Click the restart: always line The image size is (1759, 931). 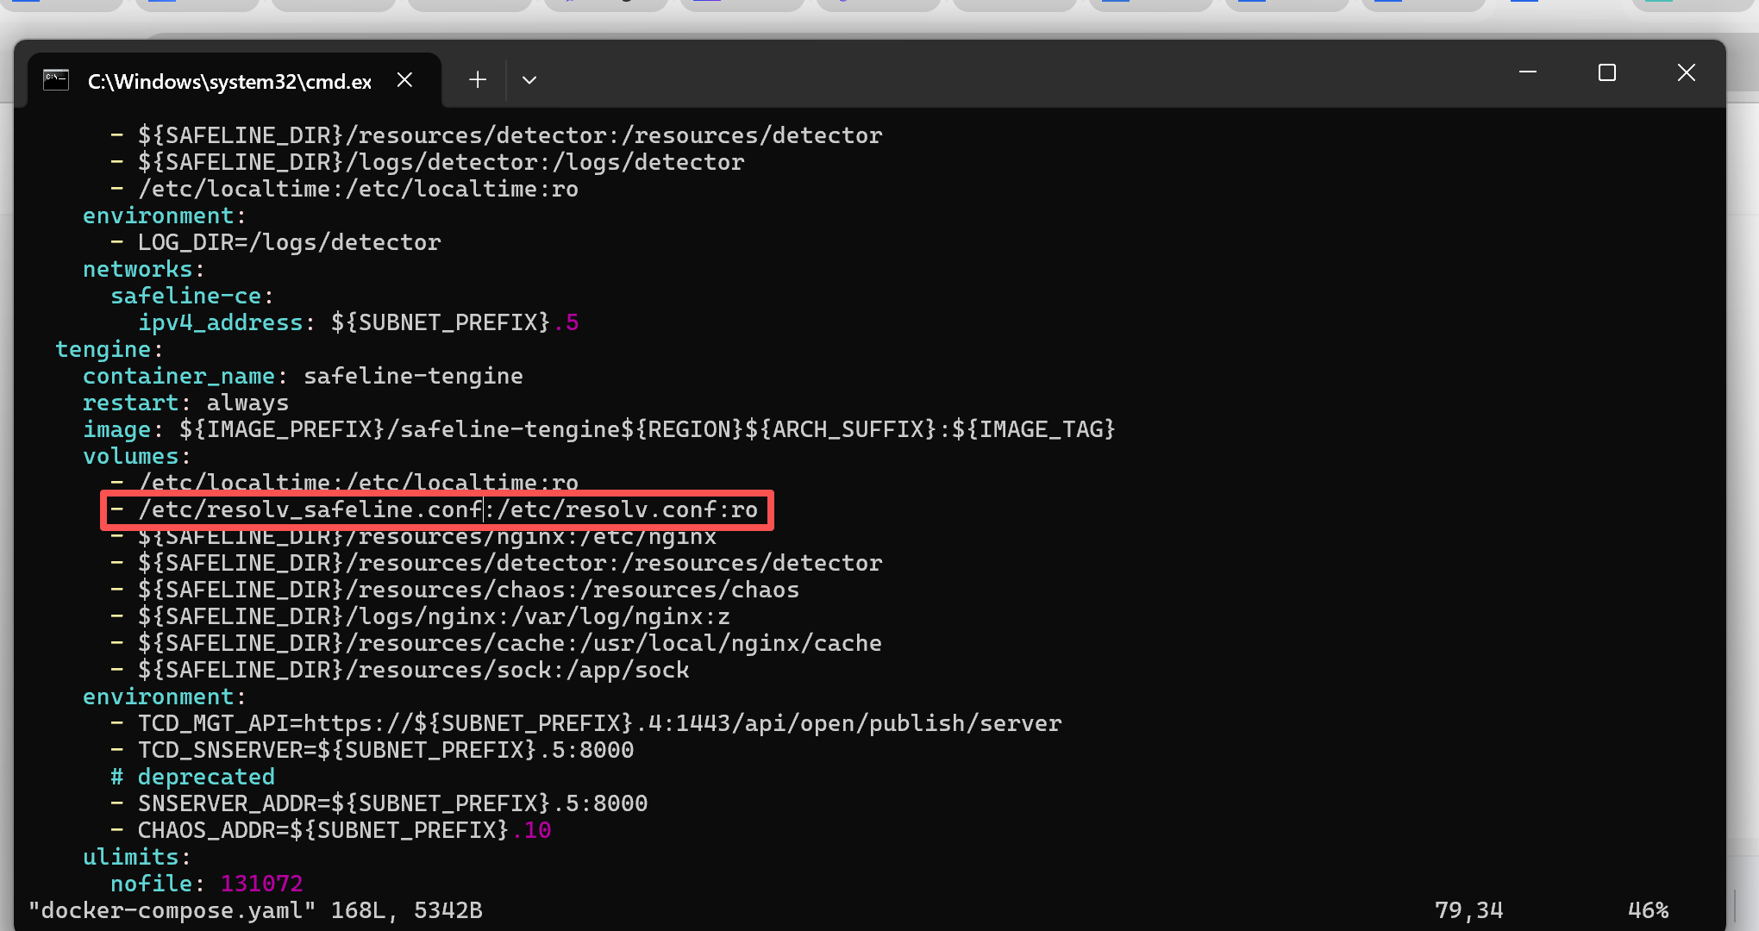[185, 403]
